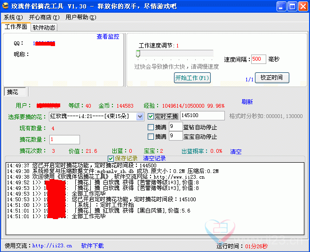Open the 开心商店(Y) menu
The width and height of the screenshot is (310, 252).
click(x=44, y=17)
